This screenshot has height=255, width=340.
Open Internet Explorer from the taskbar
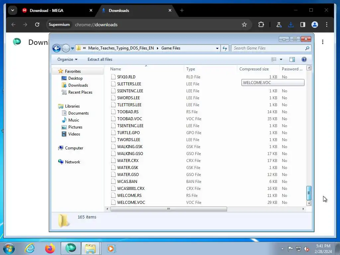click(30, 248)
